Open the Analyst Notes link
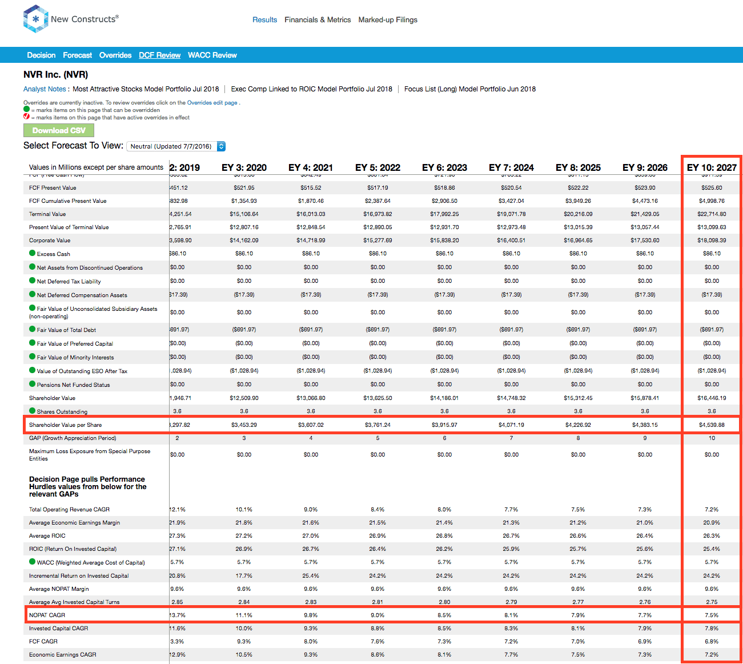 click(x=45, y=89)
